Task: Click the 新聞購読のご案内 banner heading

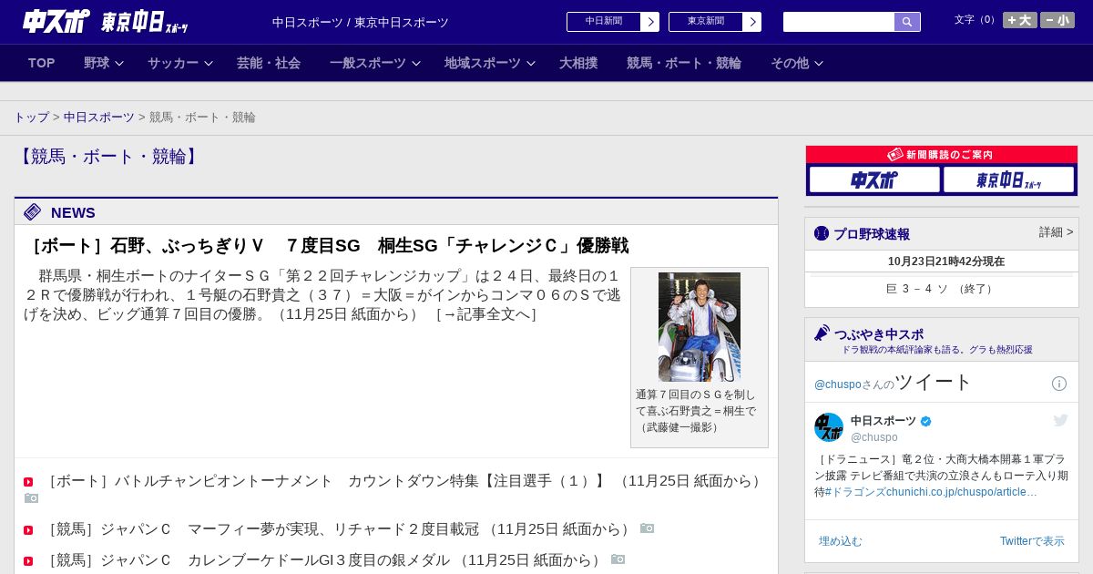Action: click(941, 155)
